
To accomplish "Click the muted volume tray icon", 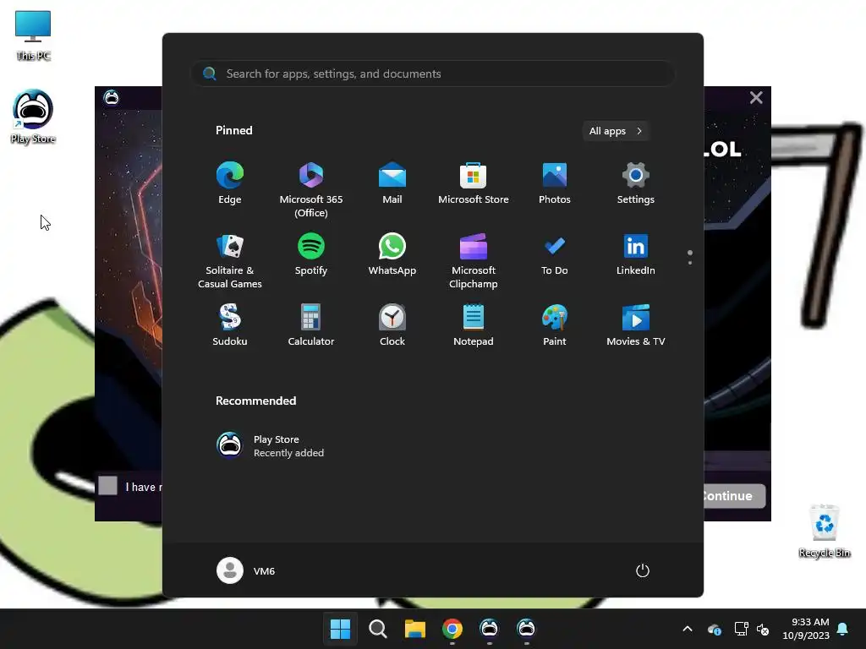I will point(763,629).
